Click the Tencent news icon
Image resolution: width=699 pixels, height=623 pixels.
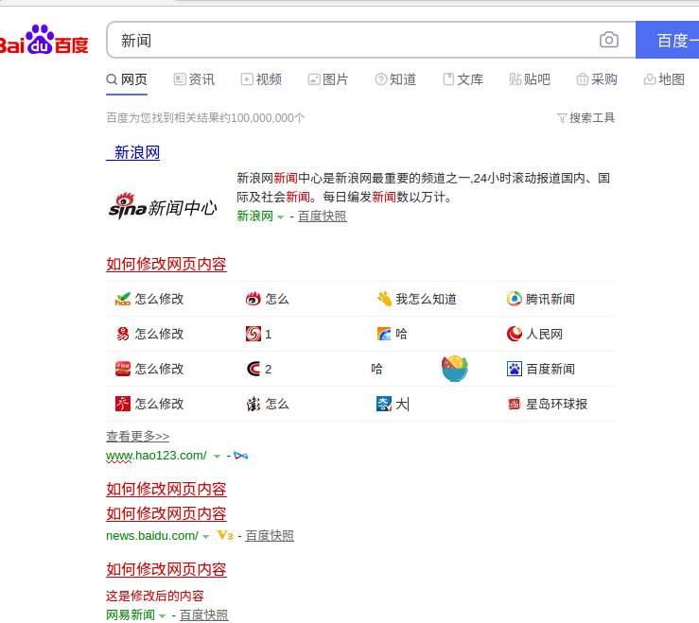(x=514, y=299)
